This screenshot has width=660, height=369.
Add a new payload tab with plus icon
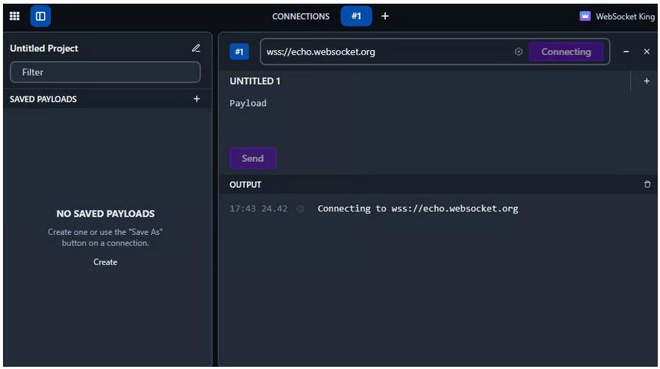click(x=647, y=81)
